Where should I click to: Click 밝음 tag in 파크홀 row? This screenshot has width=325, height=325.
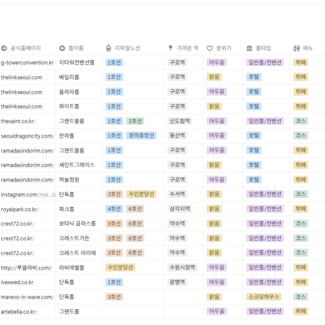214,209
